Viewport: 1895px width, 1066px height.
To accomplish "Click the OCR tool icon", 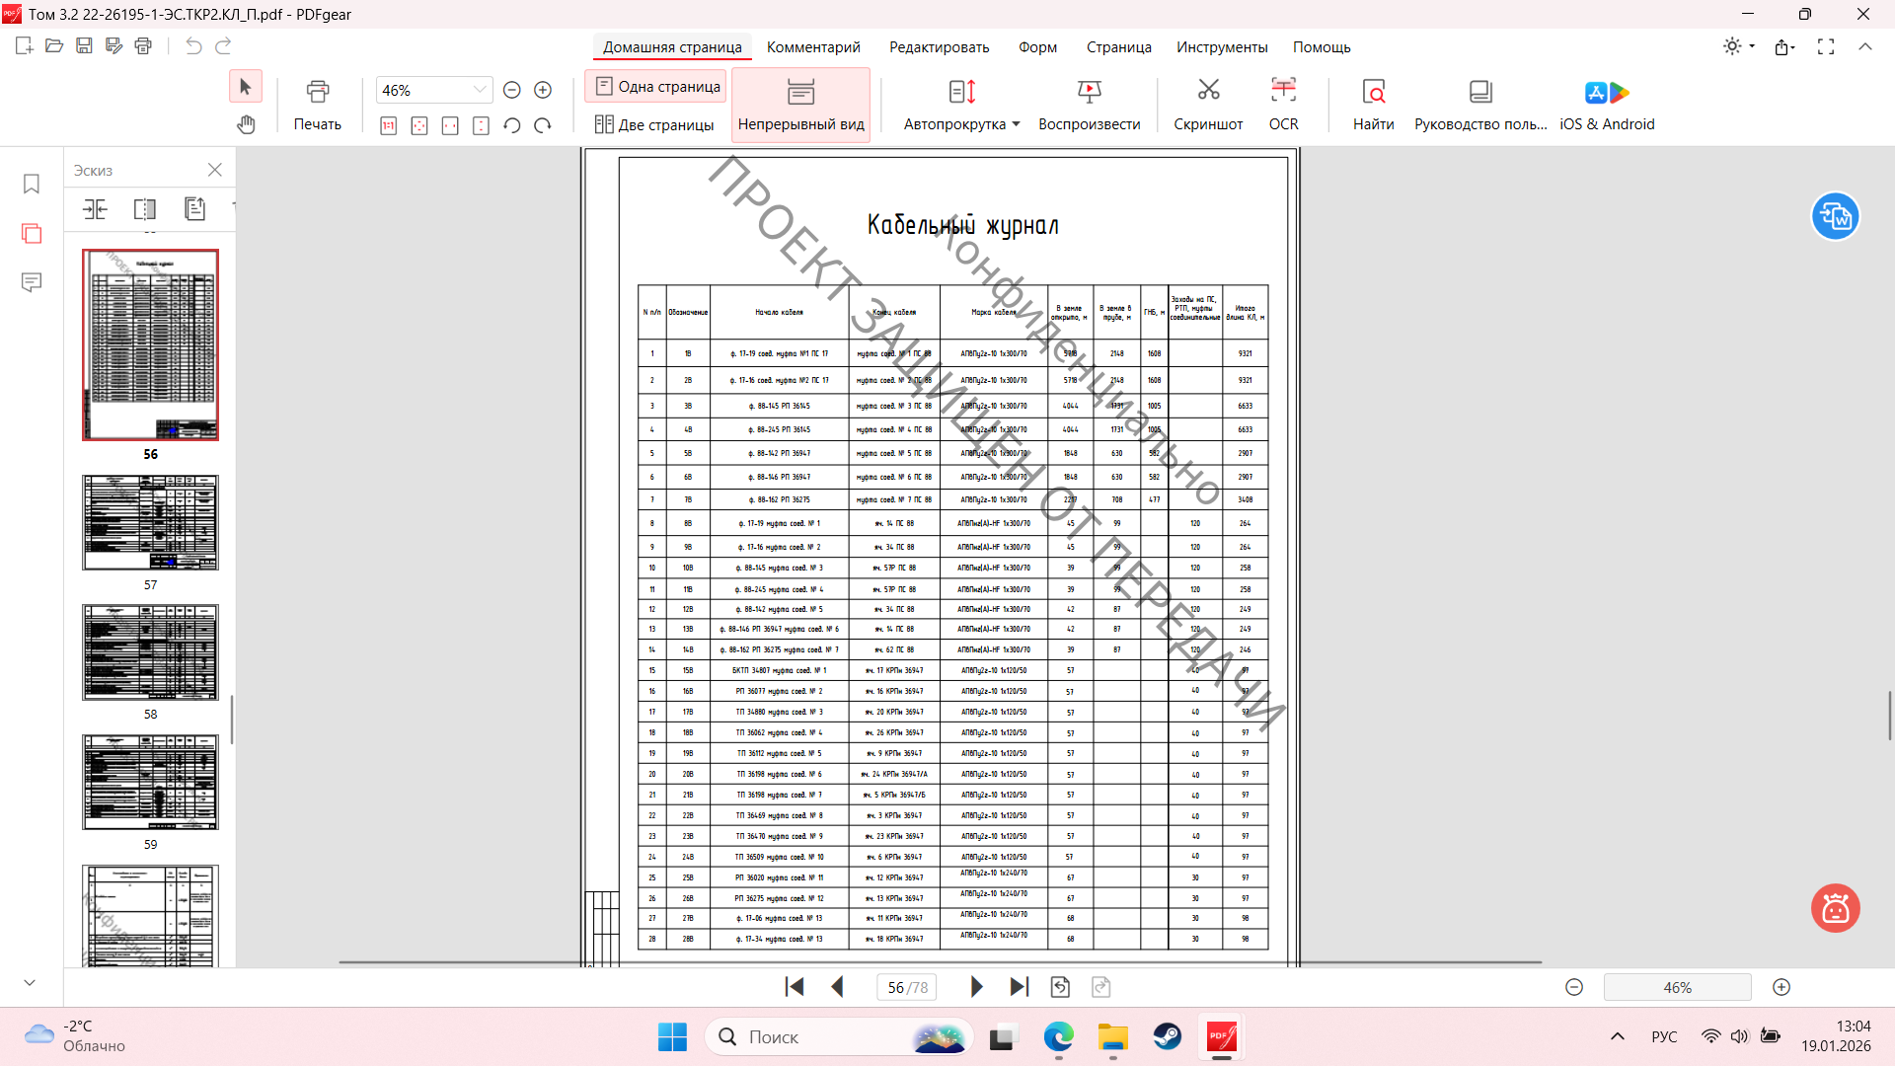I will click(x=1283, y=92).
